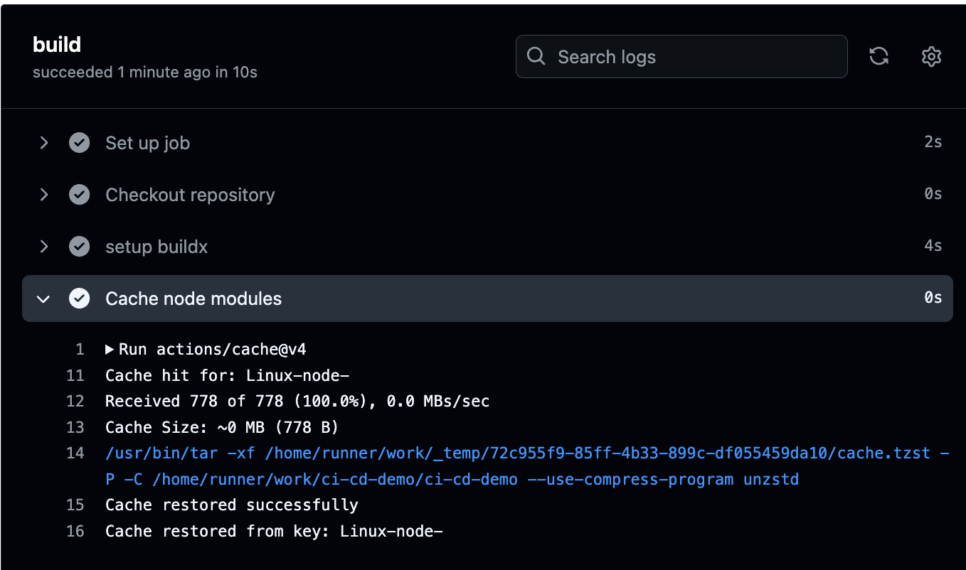Click log line number 14 link
This screenshot has width=966, height=570.
(x=75, y=453)
